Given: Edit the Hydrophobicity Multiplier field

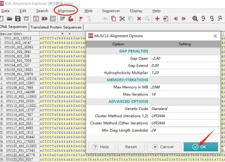Looking at the screenshot, I should point(185,73).
